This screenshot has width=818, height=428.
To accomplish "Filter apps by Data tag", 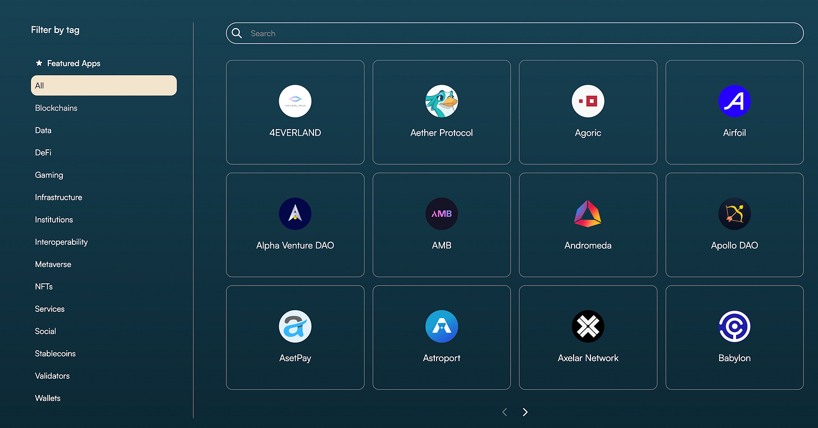I will coord(43,130).
